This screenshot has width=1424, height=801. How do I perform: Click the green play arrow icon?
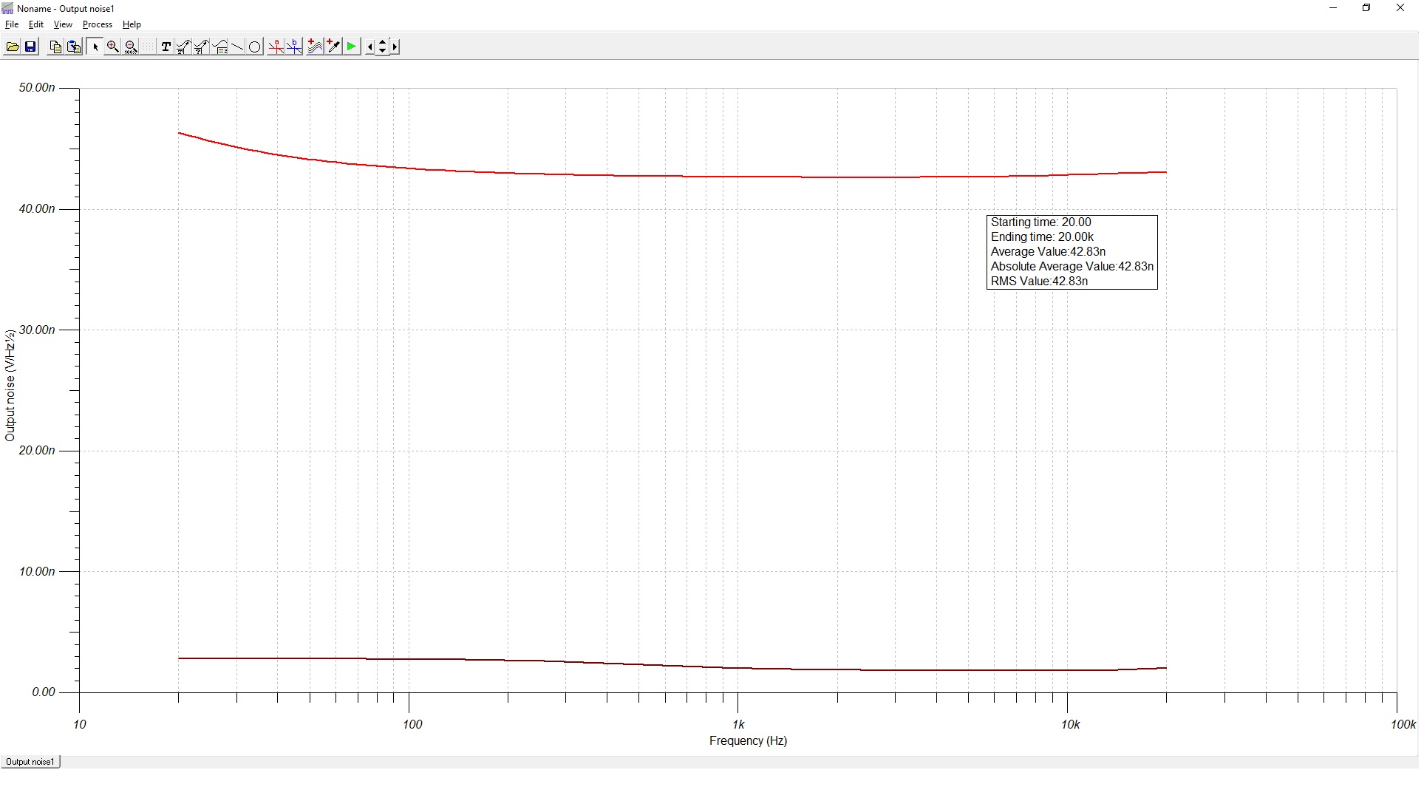[x=351, y=47]
